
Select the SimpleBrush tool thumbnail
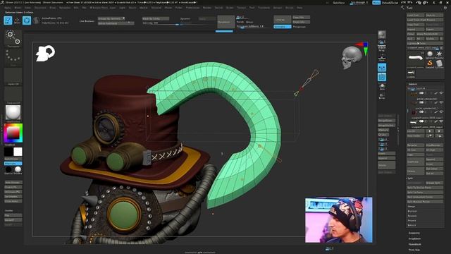(x=430, y=64)
